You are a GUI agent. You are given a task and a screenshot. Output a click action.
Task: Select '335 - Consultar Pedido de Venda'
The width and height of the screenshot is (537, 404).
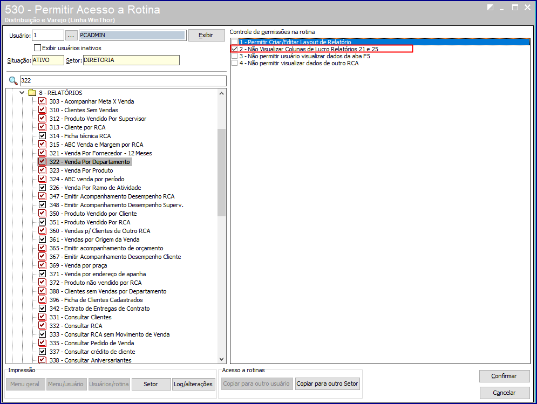92,343
